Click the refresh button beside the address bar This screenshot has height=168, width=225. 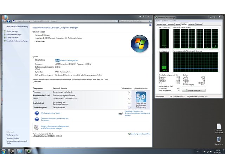click(x=117, y=21)
